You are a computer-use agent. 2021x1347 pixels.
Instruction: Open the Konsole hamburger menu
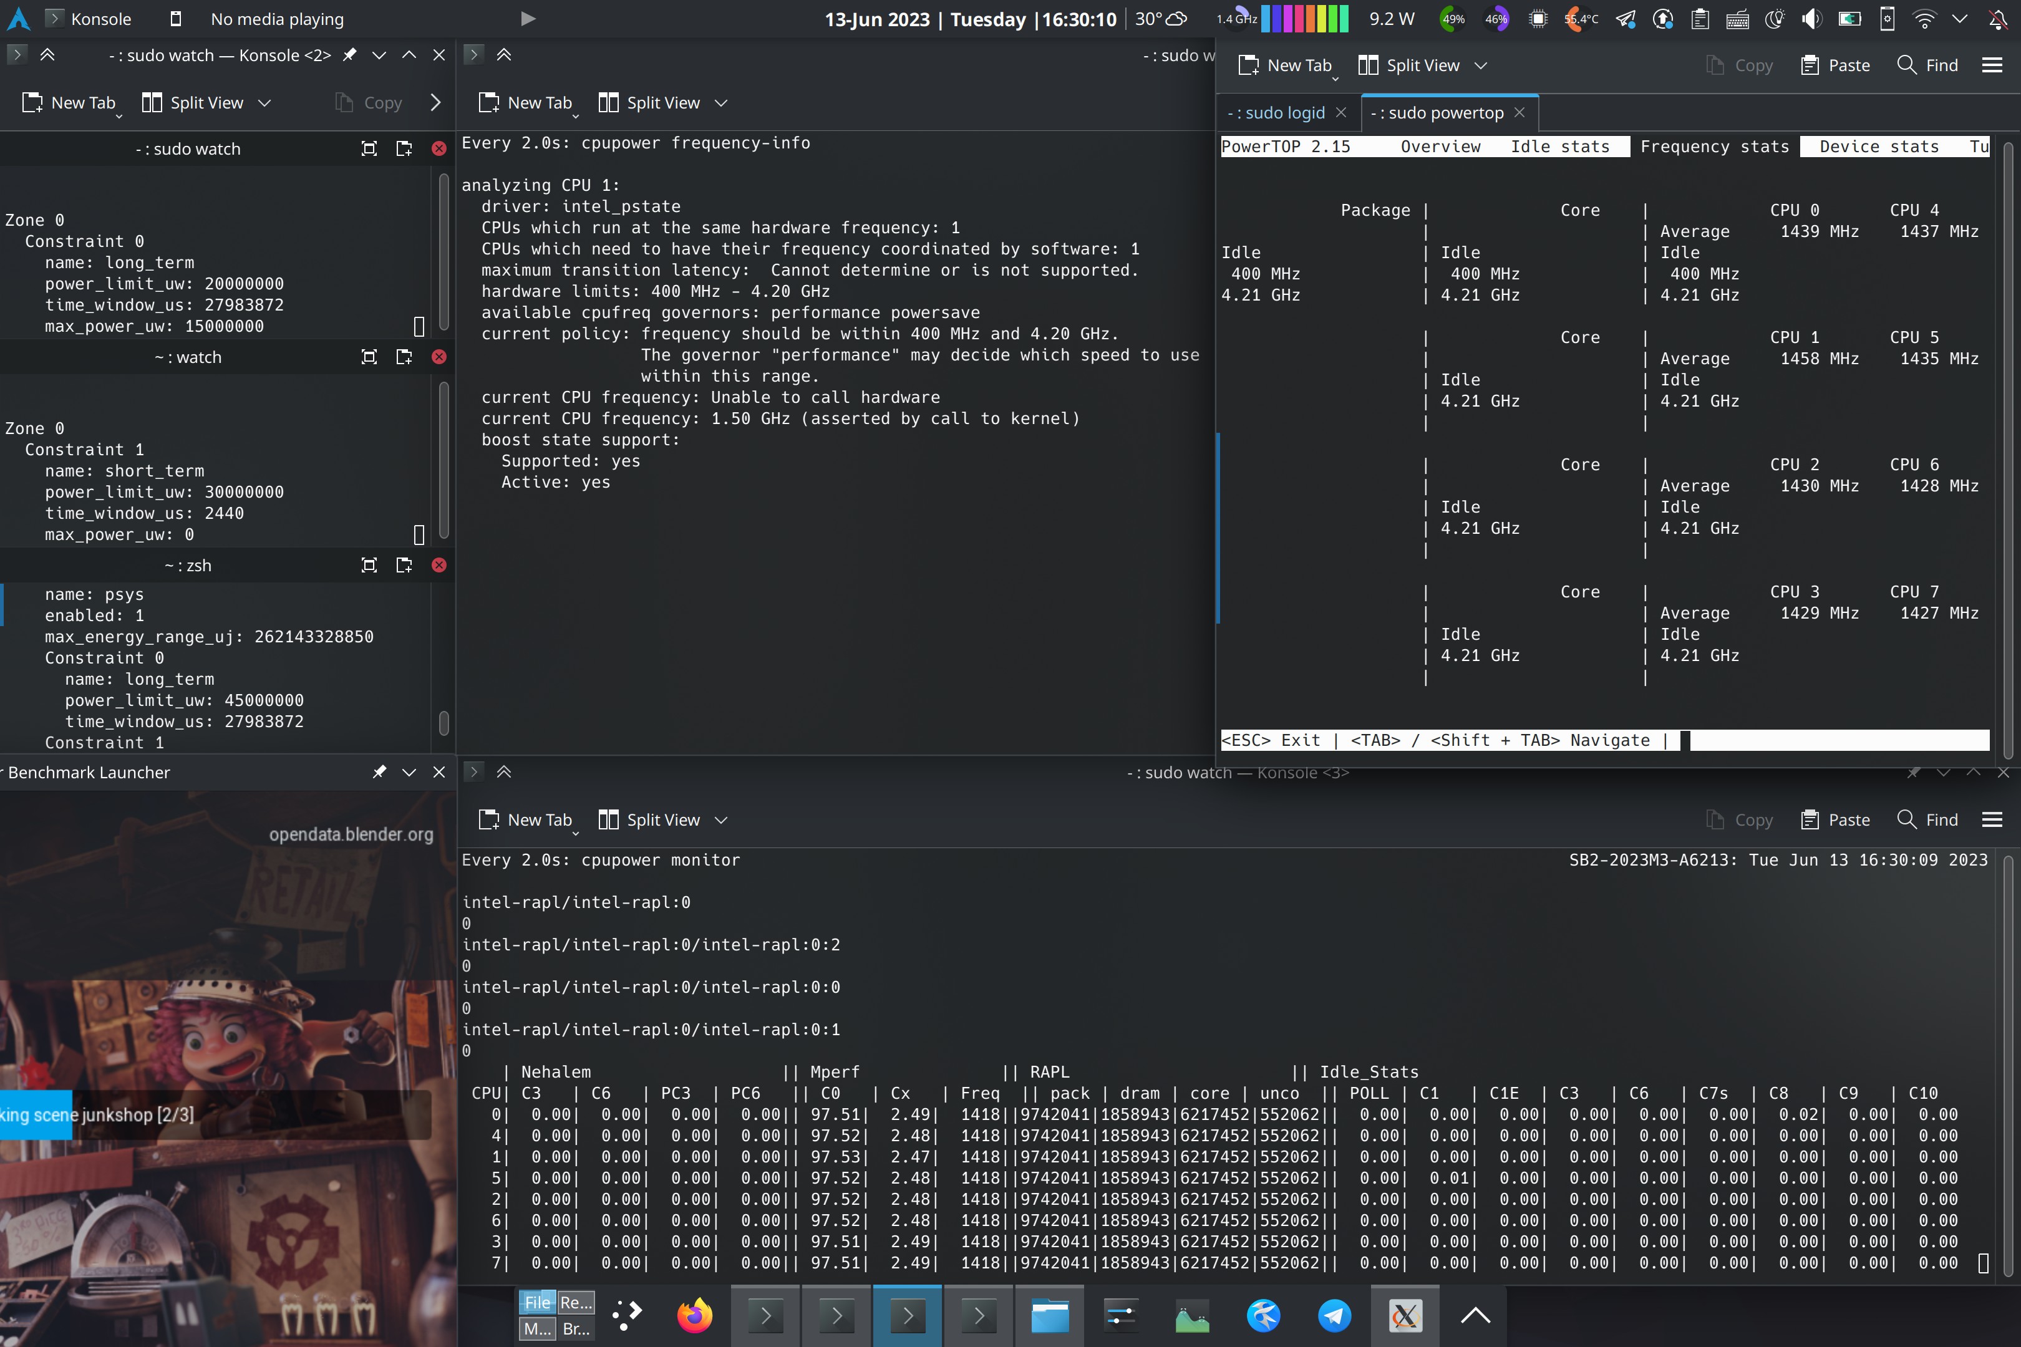click(1994, 64)
